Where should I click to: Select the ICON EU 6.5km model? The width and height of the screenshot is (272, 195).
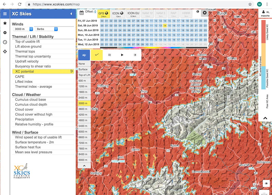pos(133,14)
